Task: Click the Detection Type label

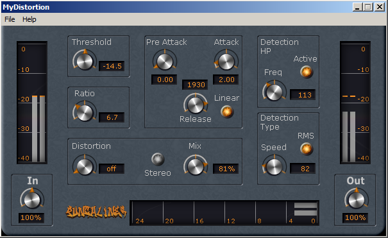Action: 280,123
